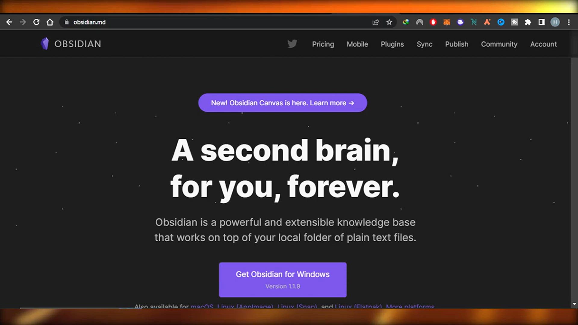Screen dimensions: 578x325
Task: Open the H profile avatar
Action: tap(555, 22)
